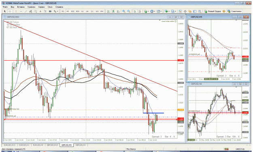The width and height of the screenshot is (253, 152).
Task: Open the Data Window icon
Action: pos(185,11)
